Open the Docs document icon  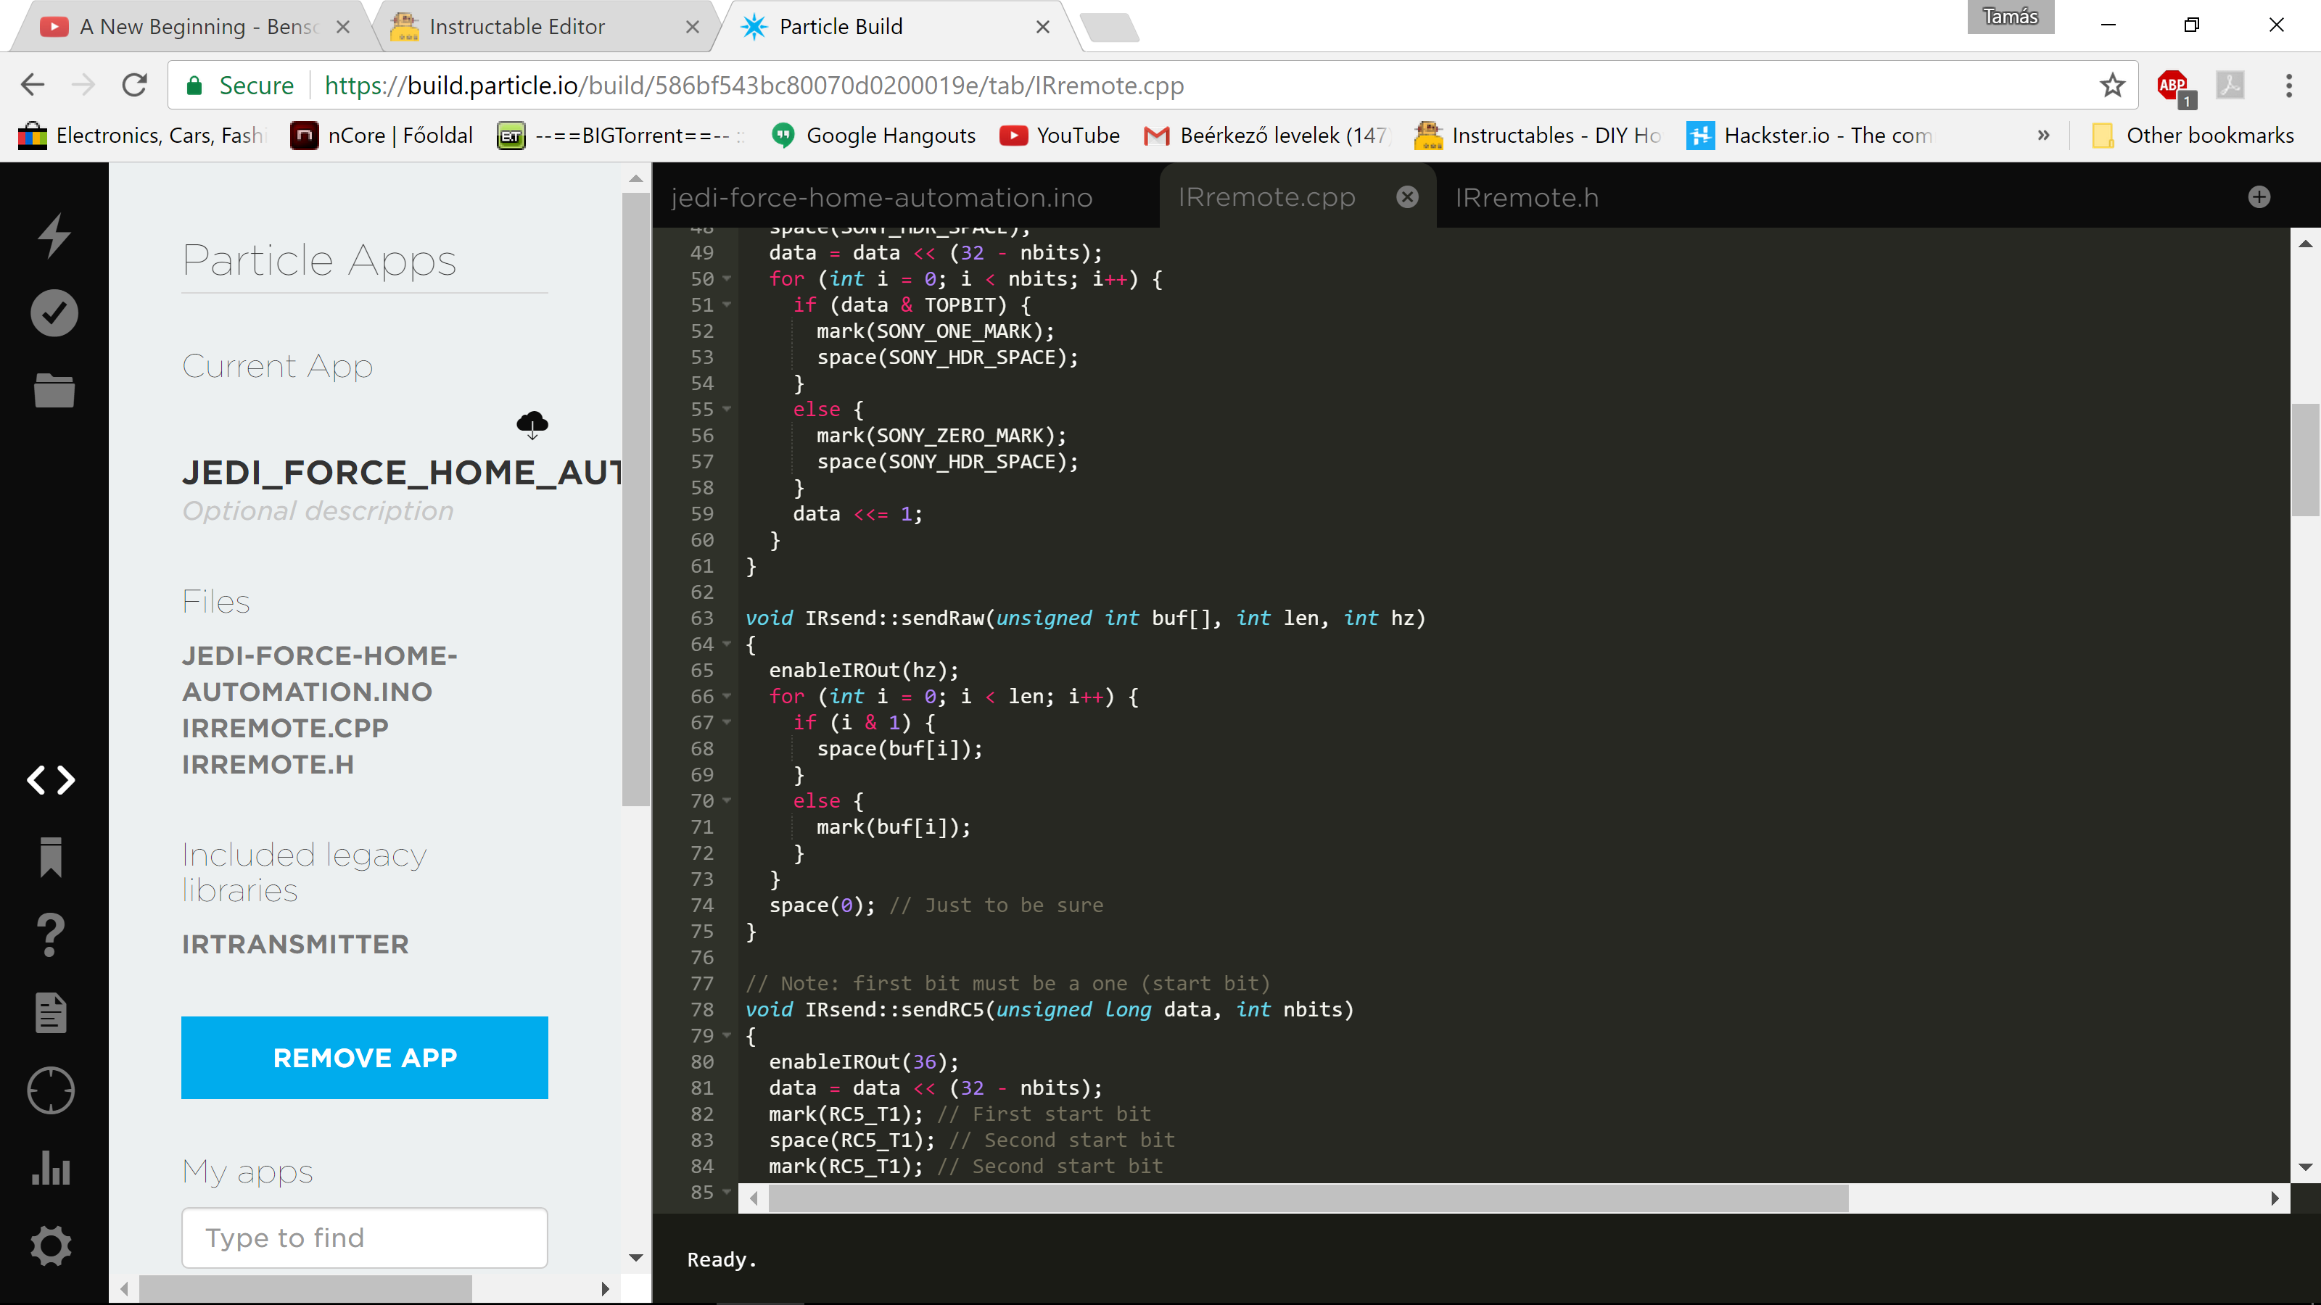[51, 1014]
